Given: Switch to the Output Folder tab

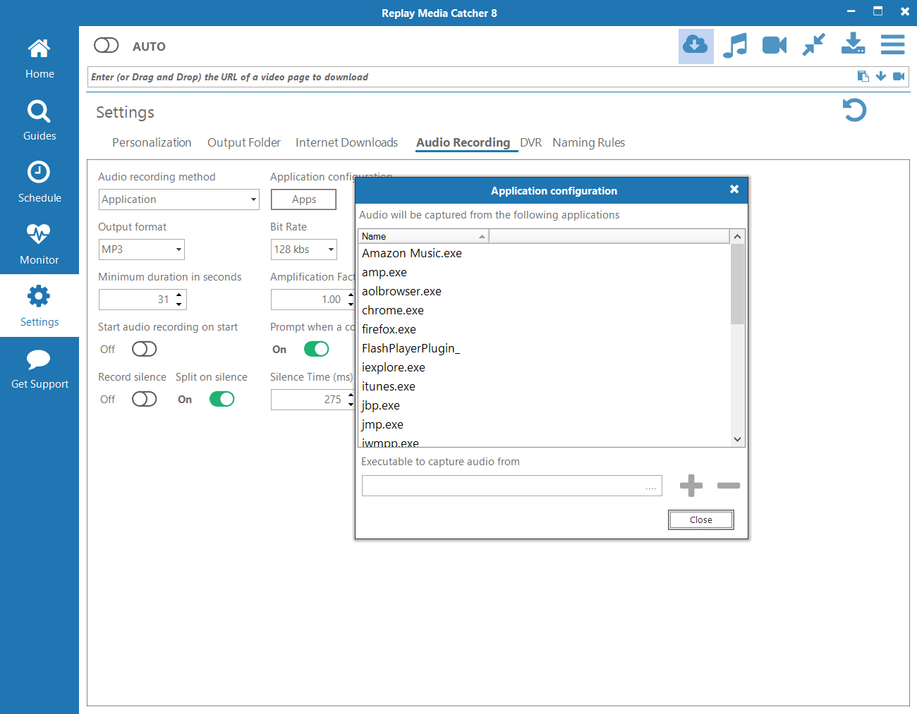Looking at the screenshot, I should (x=244, y=142).
